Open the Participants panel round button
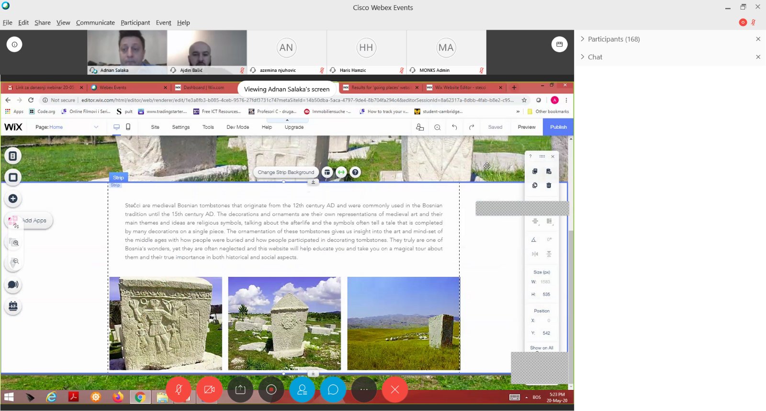 302,389
